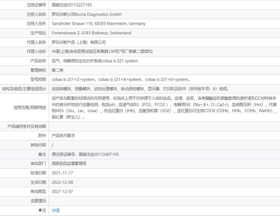
Task: Click the 附件 label
Action: tap(42, 136)
